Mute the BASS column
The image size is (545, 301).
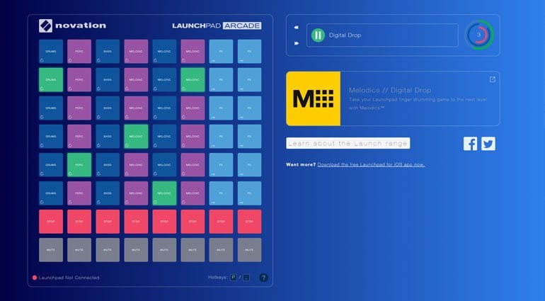coord(108,250)
